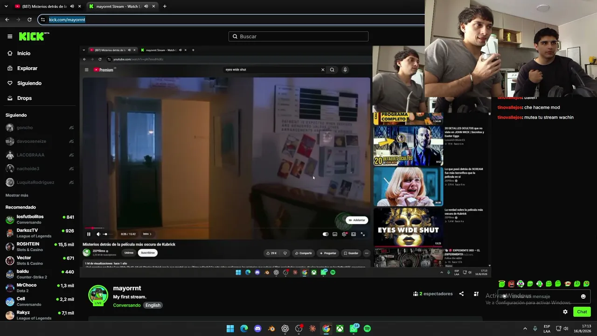597x336 pixels.
Task: Switch streamed video to theater mode
Action: click(x=354, y=234)
